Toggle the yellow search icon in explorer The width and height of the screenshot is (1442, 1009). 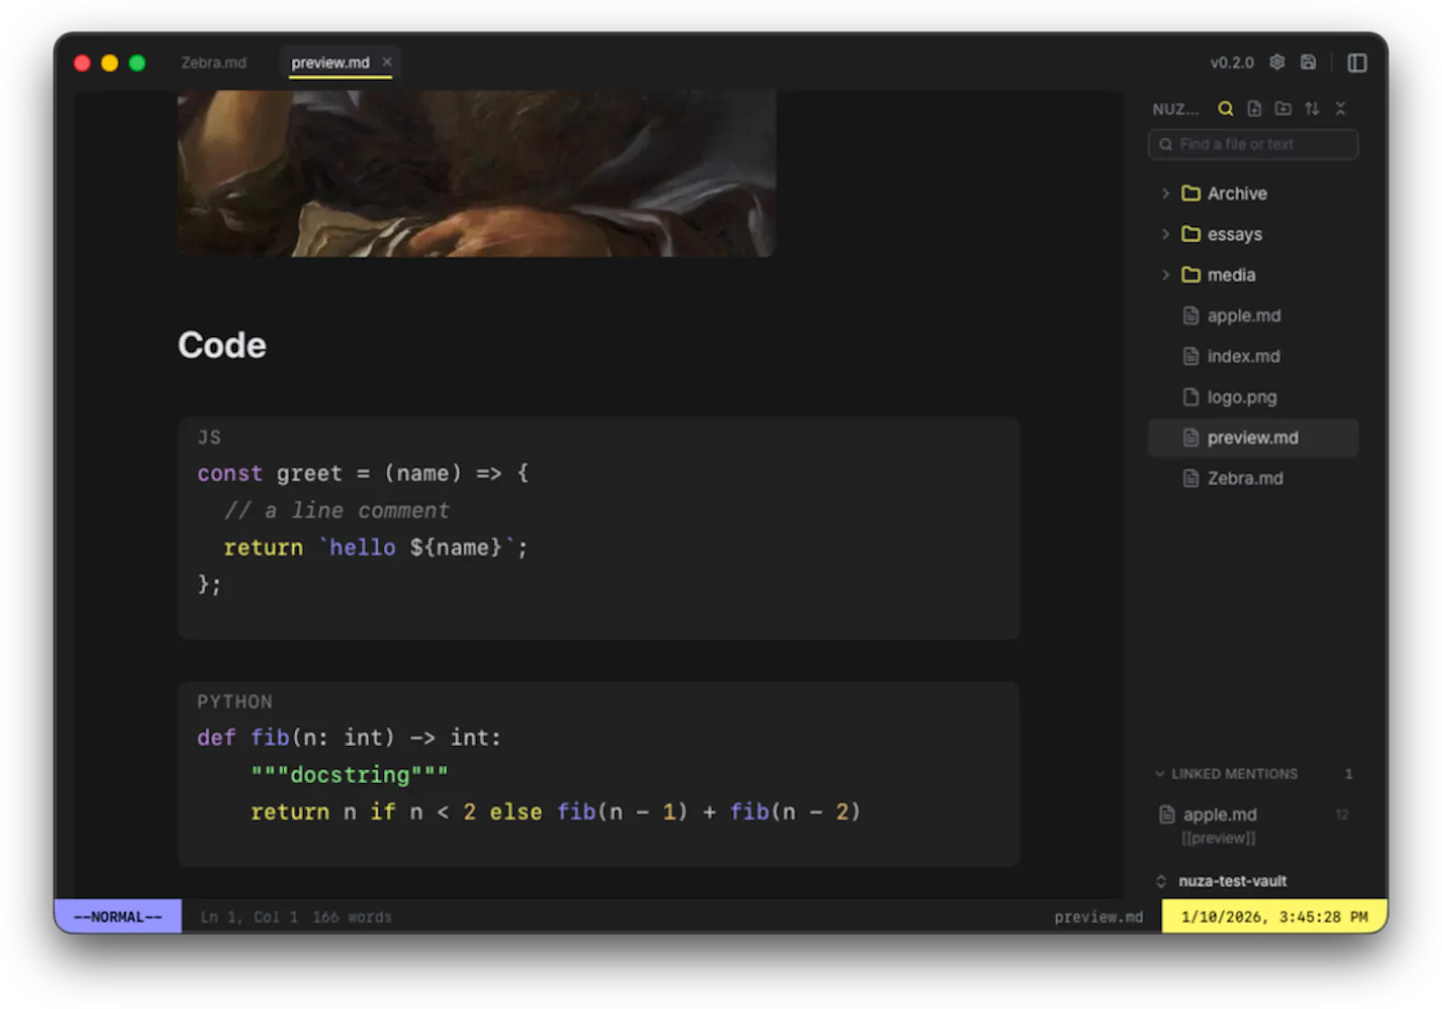tap(1226, 109)
